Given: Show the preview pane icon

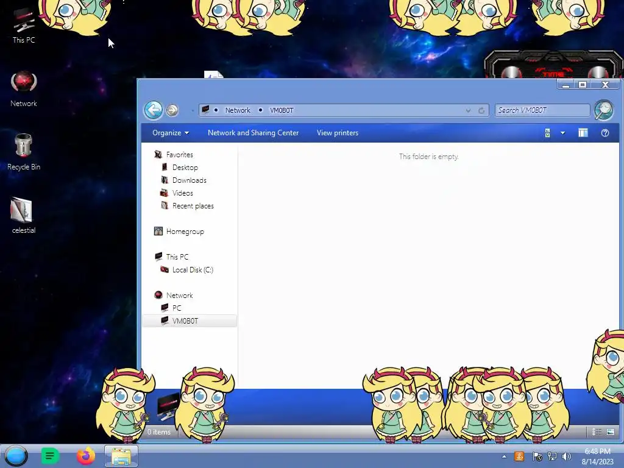Looking at the screenshot, I should click(583, 133).
